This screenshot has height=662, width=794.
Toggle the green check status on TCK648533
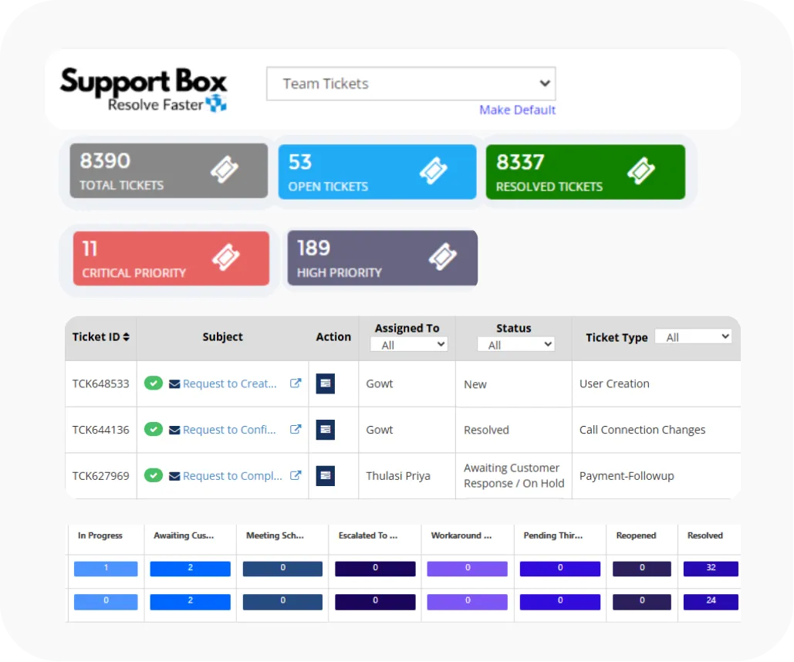(x=153, y=383)
